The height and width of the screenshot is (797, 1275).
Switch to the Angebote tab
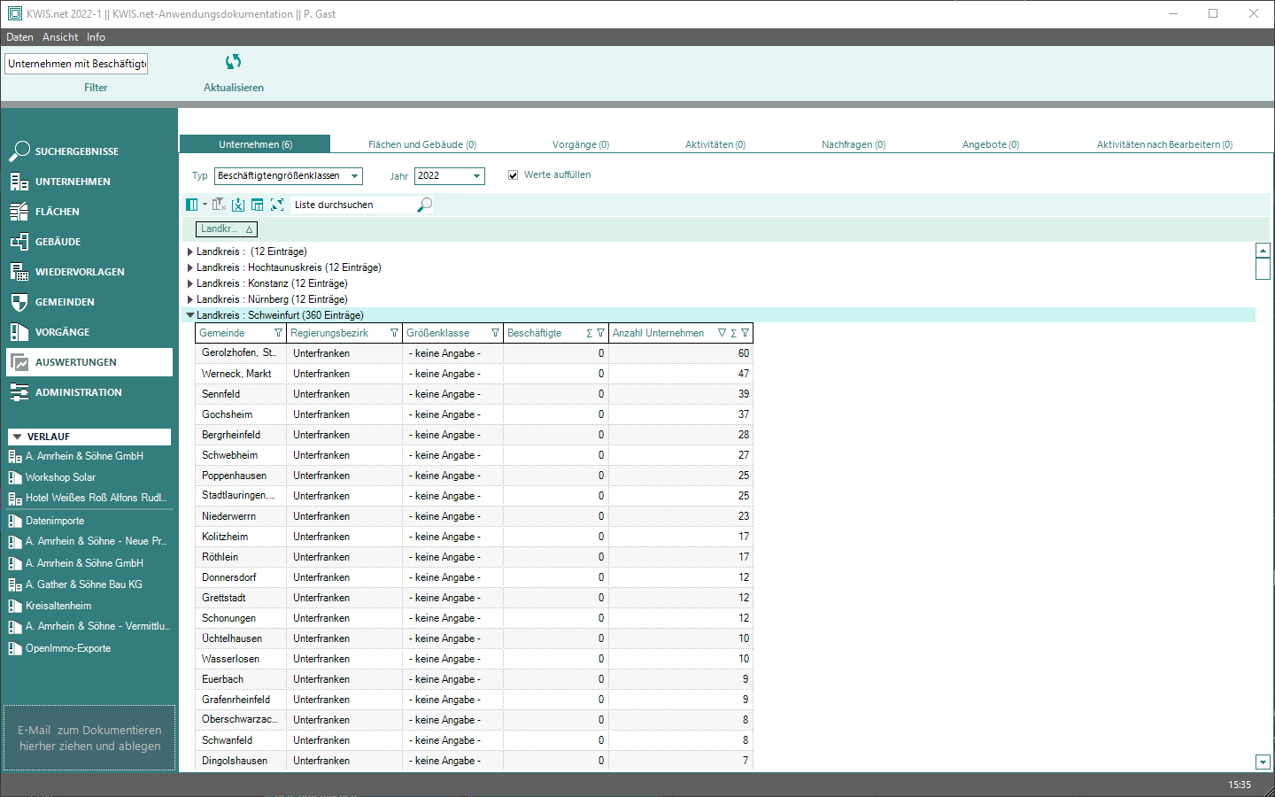point(991,144)
